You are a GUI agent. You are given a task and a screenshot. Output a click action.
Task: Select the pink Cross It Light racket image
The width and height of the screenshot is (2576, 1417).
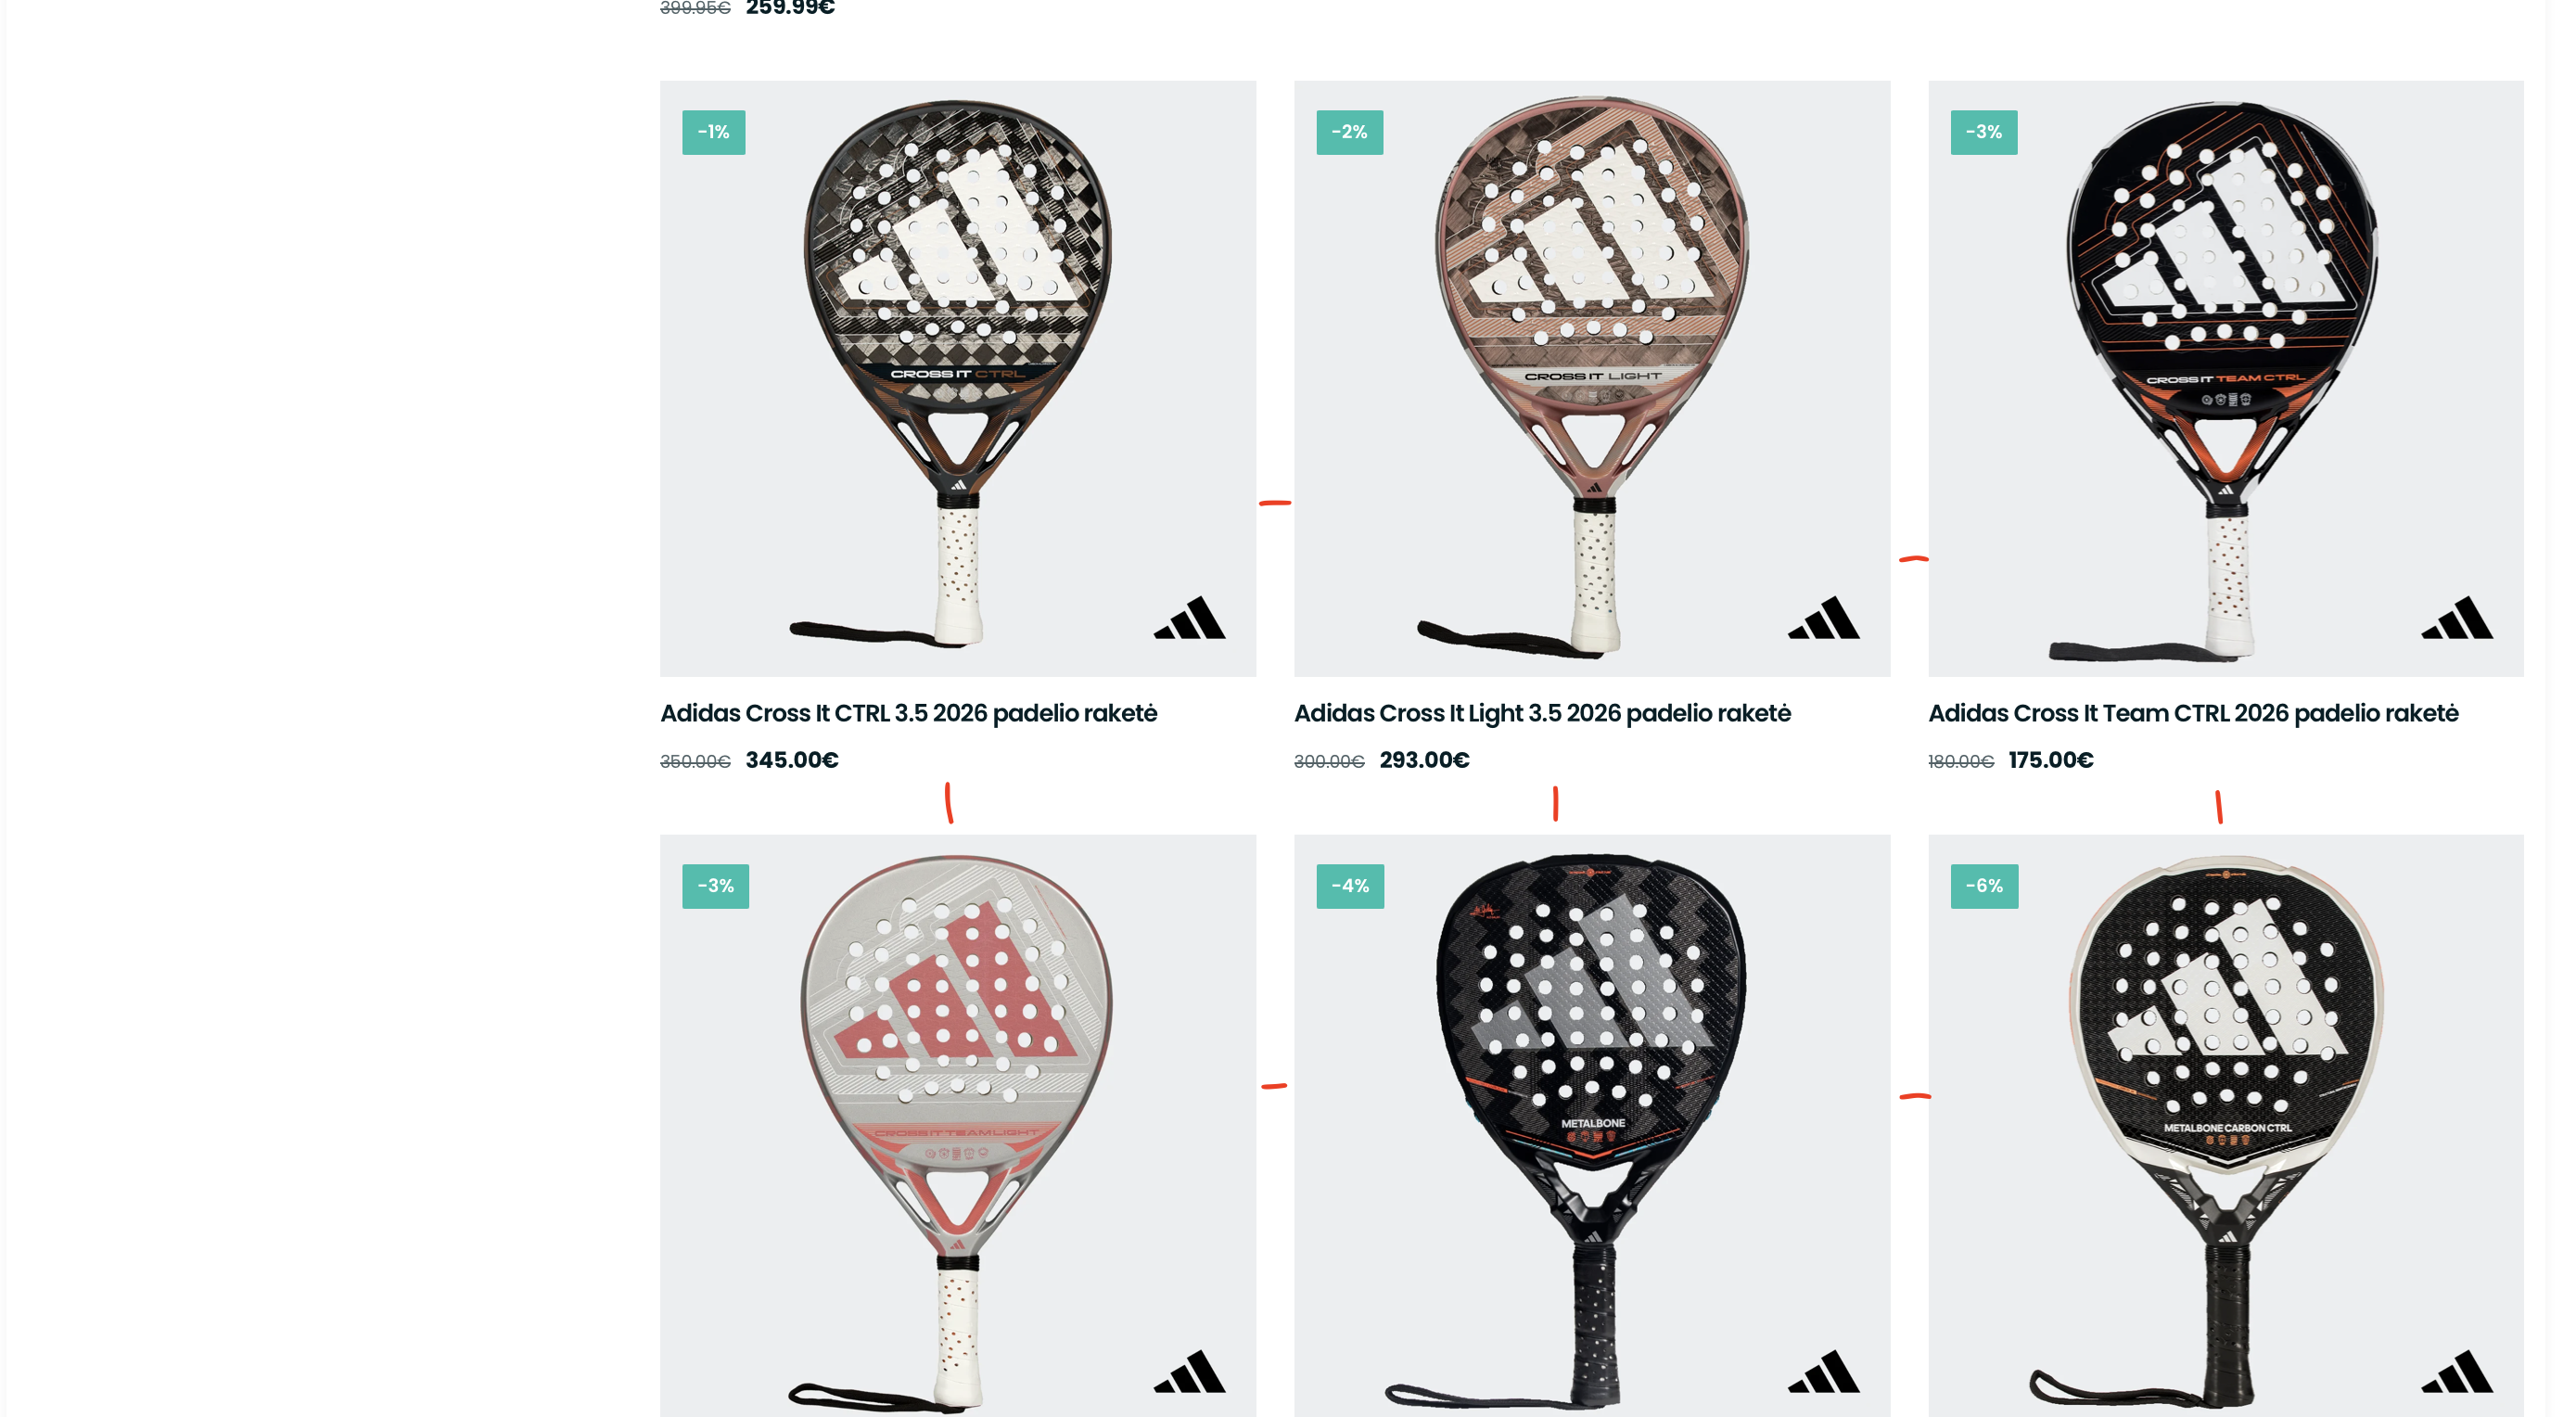point(1592,378)
